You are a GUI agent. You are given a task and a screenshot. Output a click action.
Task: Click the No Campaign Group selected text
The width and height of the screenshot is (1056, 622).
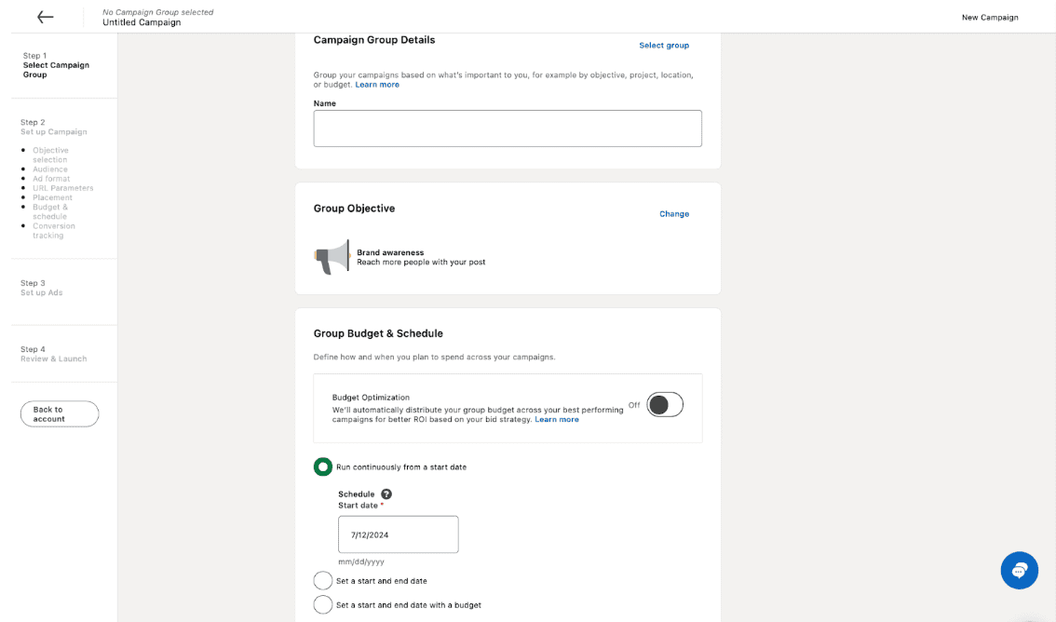pos(157,12)
